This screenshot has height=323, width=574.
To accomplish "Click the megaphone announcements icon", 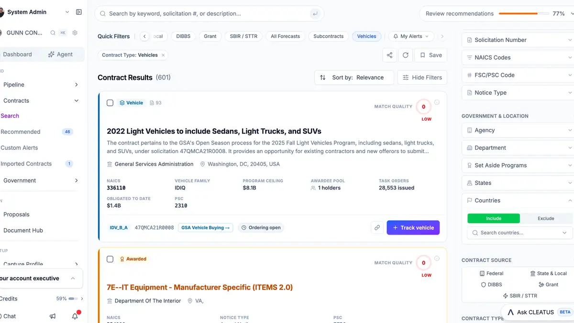I will (53, 316).
